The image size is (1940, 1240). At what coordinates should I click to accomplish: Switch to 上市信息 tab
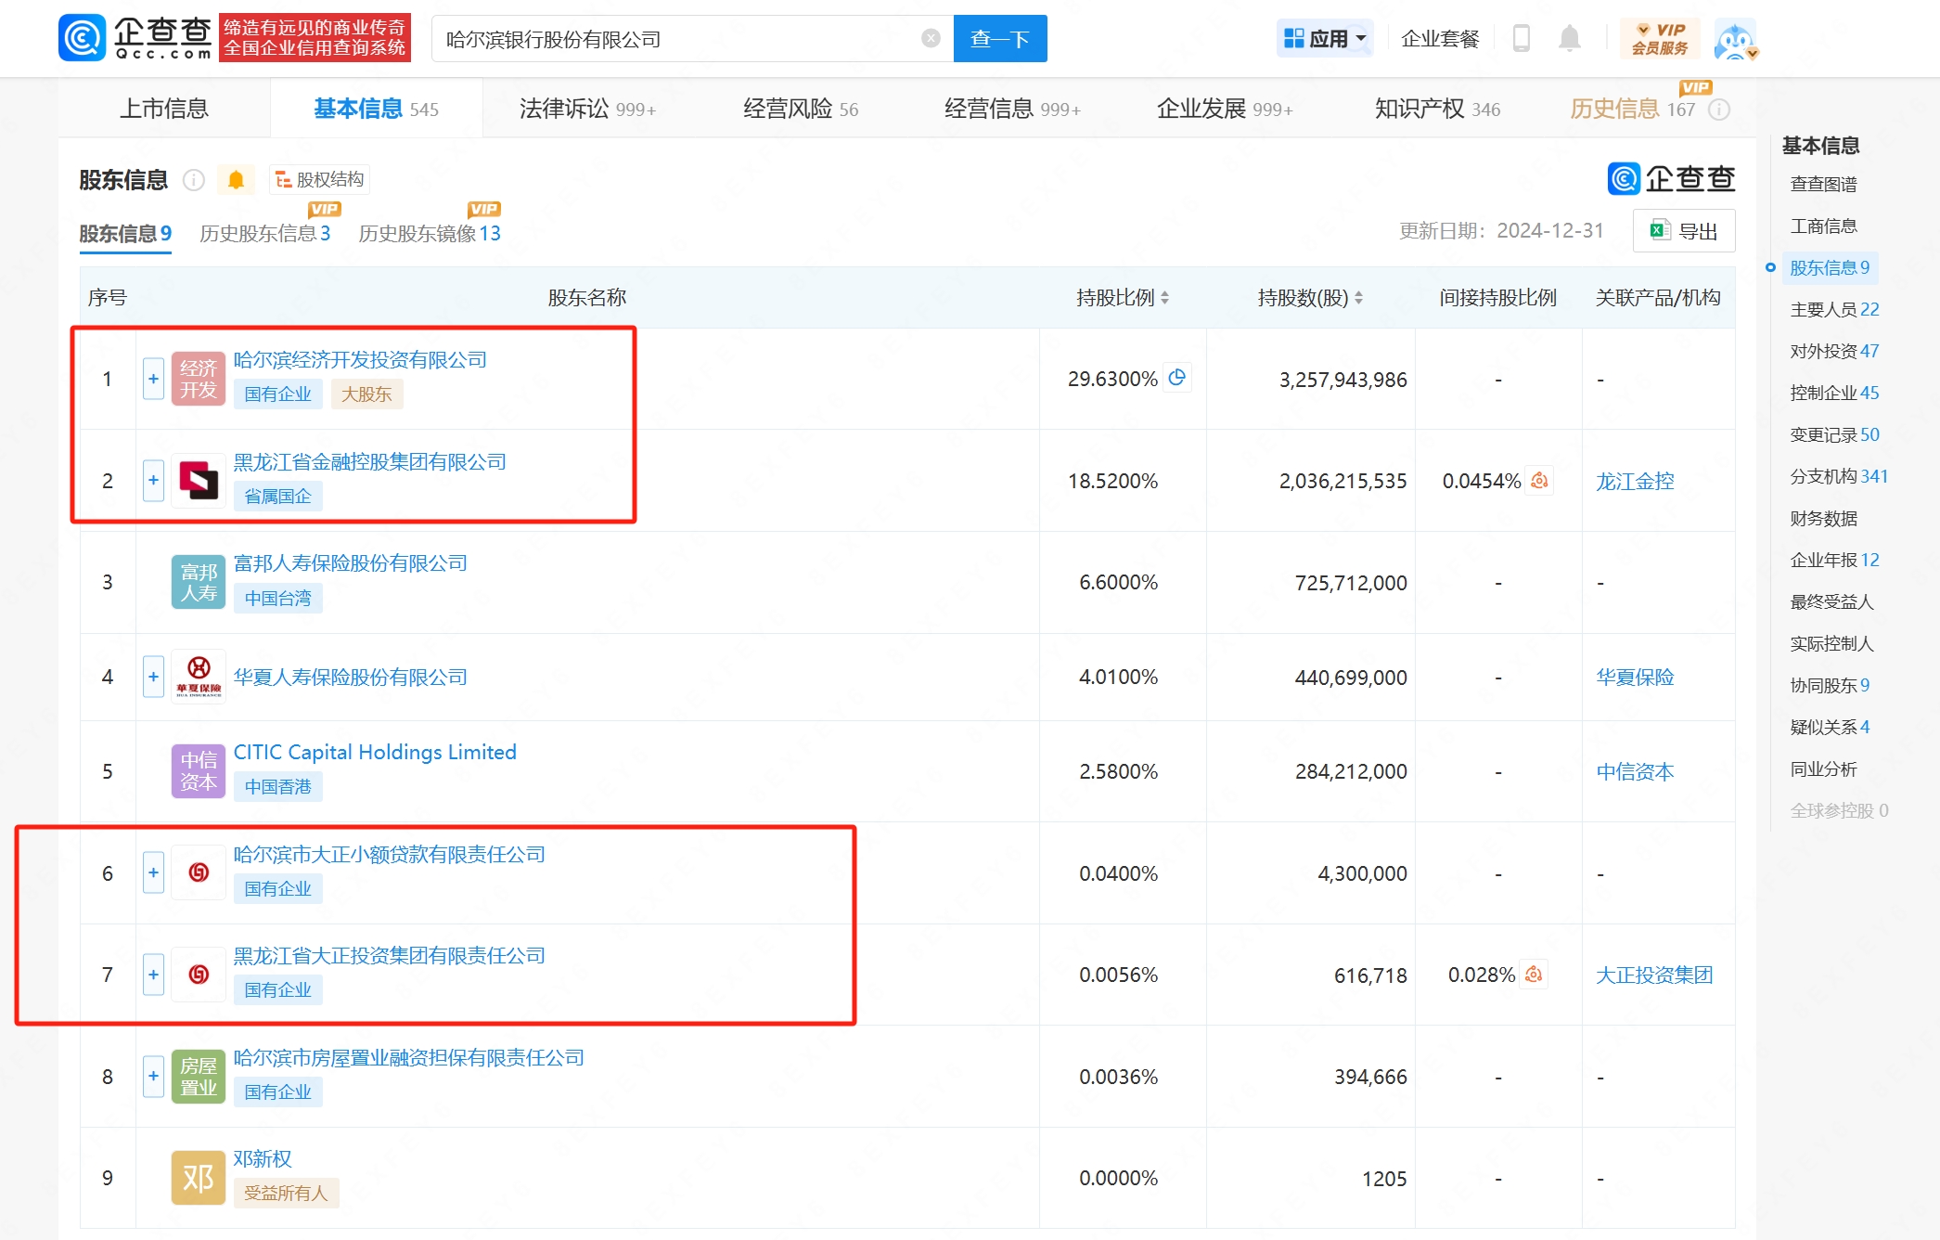tap(164, 109)
